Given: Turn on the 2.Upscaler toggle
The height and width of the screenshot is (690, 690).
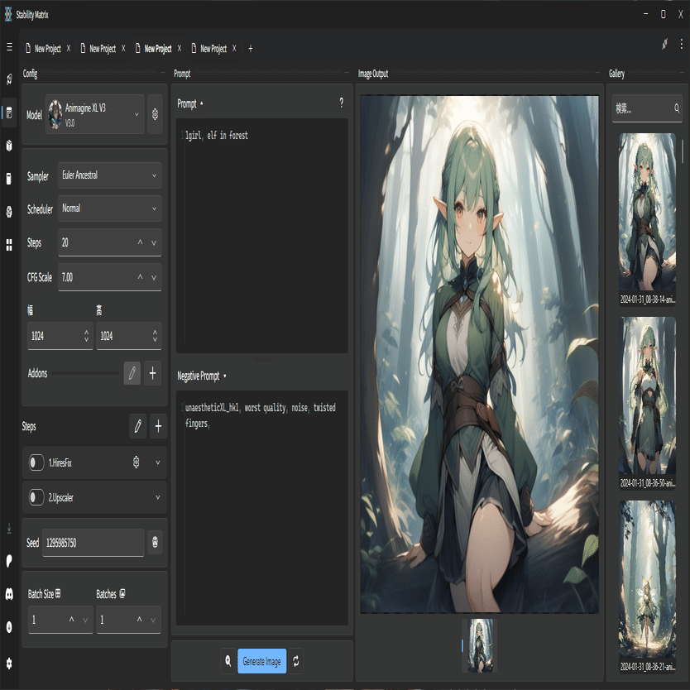Looking at the screenshot, I should (x=36, y=497).
